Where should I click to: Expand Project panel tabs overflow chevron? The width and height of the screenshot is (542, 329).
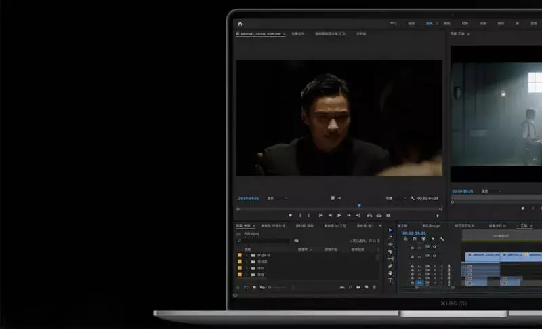pos(380,226)
